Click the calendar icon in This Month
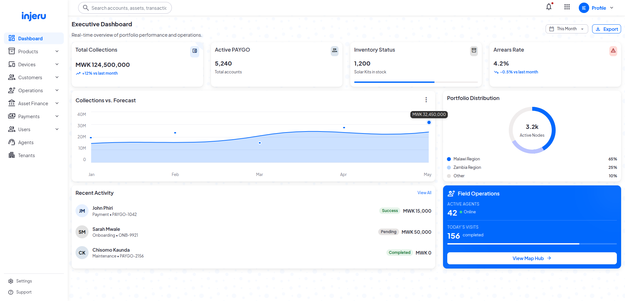 click(552, 29)
